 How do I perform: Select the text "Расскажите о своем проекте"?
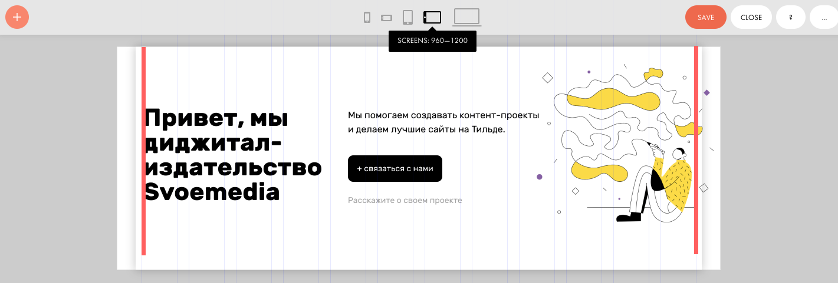click(x=405, y=201)
